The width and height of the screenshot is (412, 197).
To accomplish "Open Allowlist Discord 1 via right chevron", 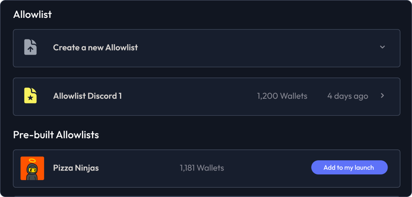I will (382, 96).
